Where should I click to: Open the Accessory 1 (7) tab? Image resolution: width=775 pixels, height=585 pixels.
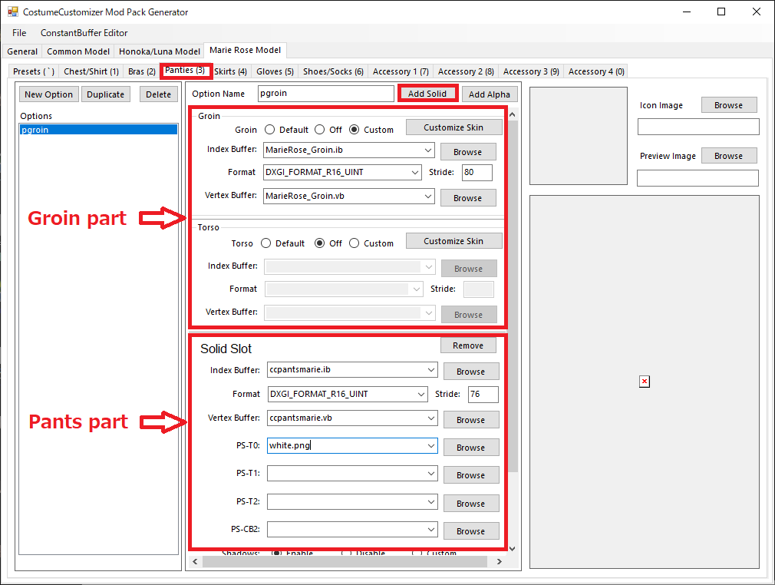tap(401, 71)
